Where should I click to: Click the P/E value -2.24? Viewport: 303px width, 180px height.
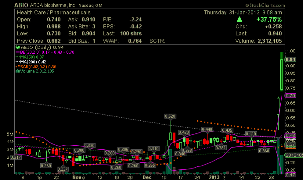click(x=135, y=19)
